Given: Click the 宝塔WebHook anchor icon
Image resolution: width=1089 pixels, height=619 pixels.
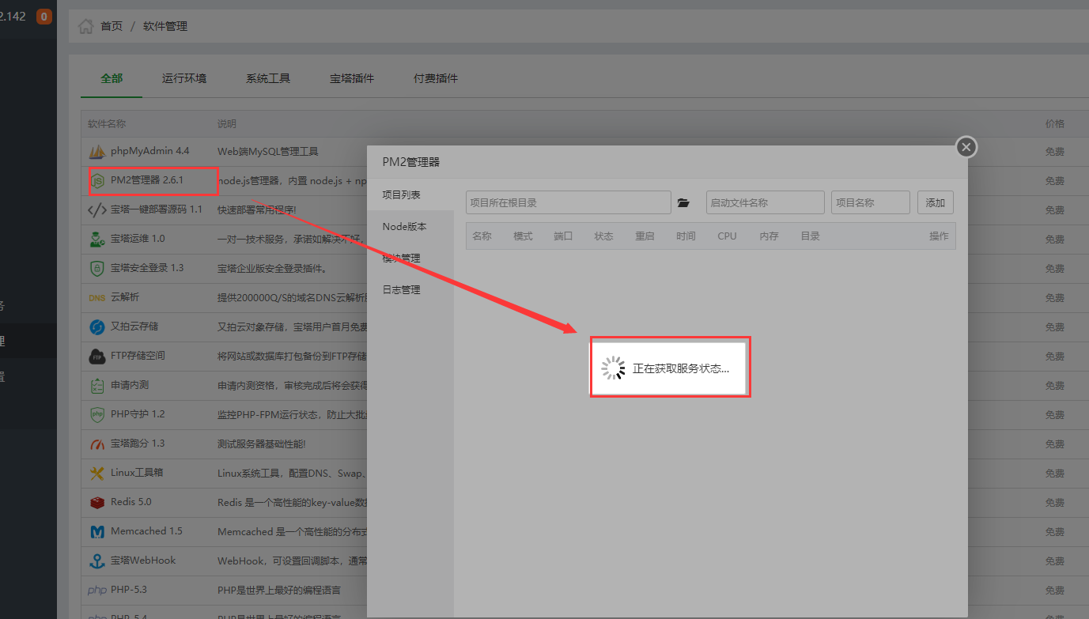Looking at the screenshot, I should click(96, 560).
